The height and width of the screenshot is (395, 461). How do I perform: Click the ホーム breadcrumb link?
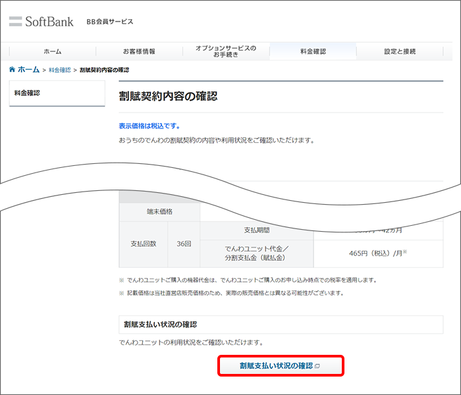point(28,69)
